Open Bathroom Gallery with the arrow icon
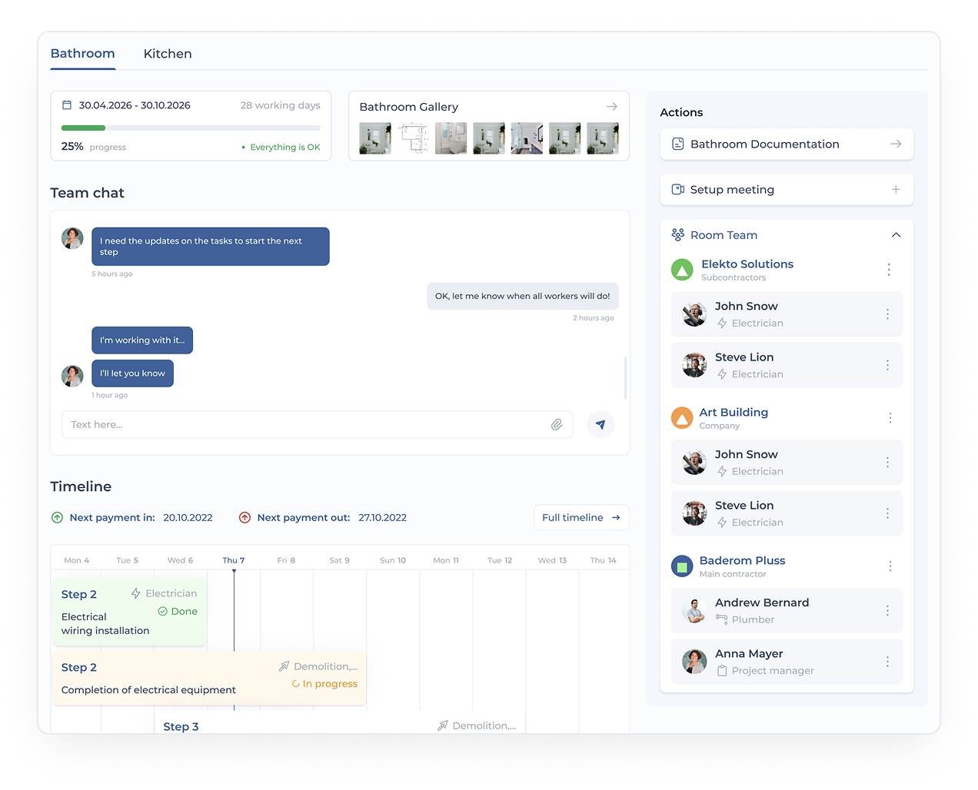This screenshot has height=790, width=978. click(612, 107)
